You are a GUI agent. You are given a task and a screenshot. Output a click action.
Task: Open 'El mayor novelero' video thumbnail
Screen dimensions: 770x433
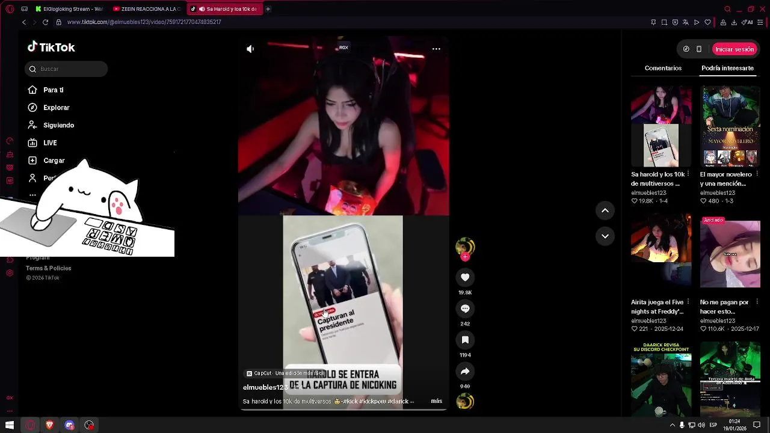click(730, 126)
